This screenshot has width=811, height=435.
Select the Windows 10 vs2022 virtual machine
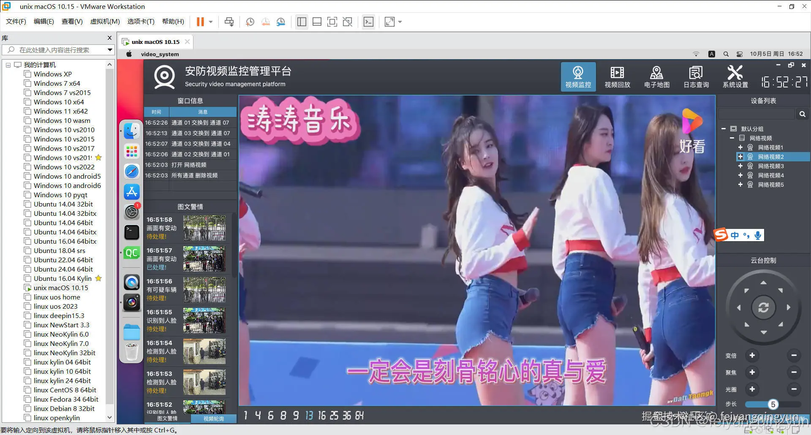tap(64, 167)
